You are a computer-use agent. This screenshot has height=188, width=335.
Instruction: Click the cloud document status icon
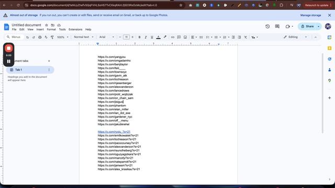click(59, 25)
